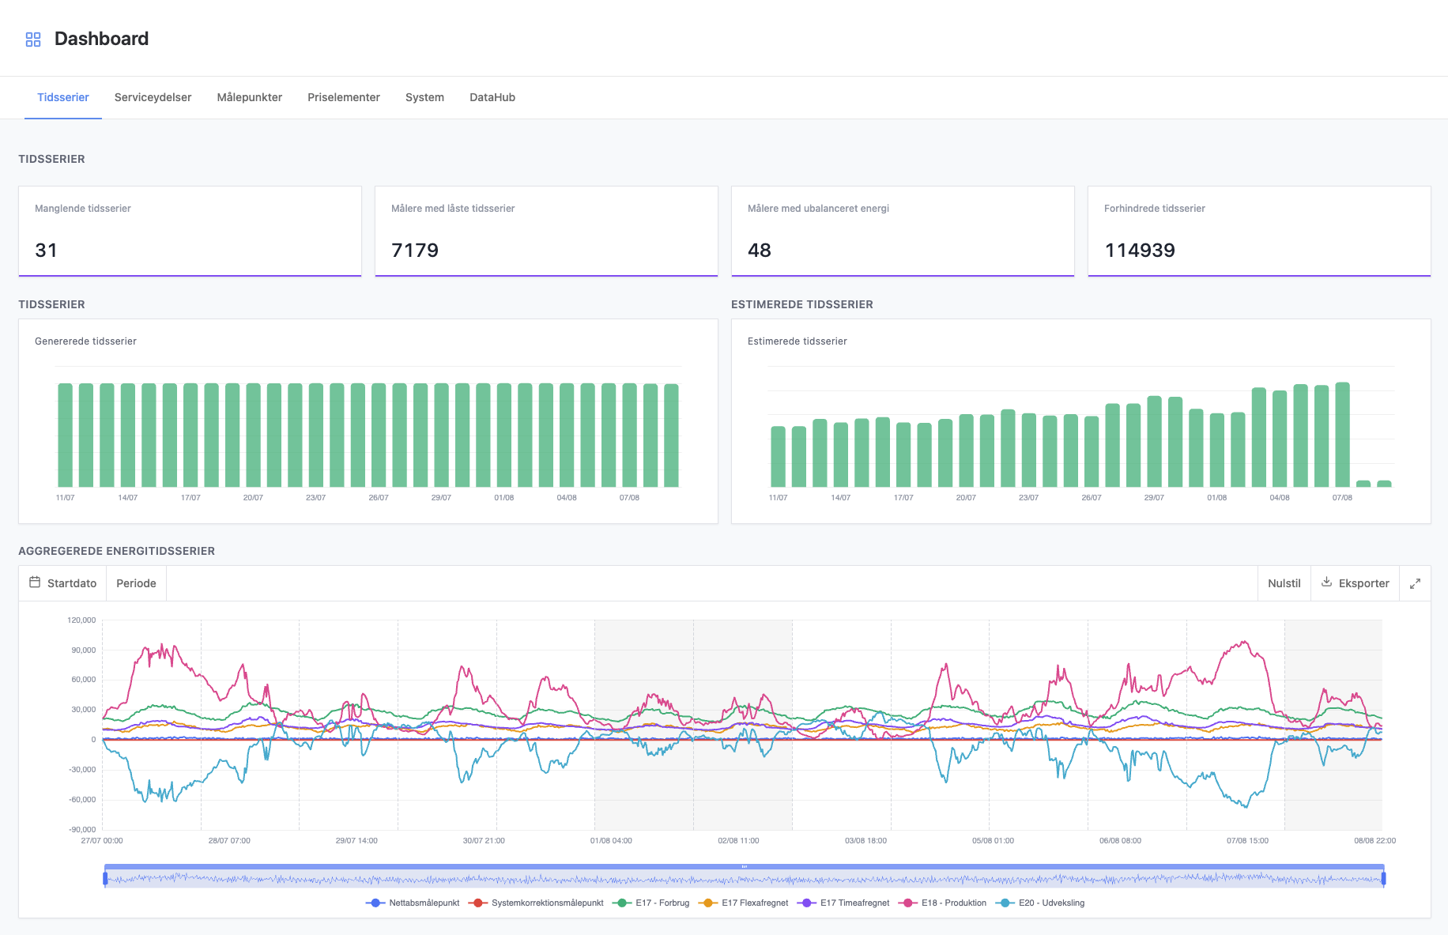Select the Priselementer tab
The width and height of the screenshot is (1448, 935).
(x=344, y=97)
